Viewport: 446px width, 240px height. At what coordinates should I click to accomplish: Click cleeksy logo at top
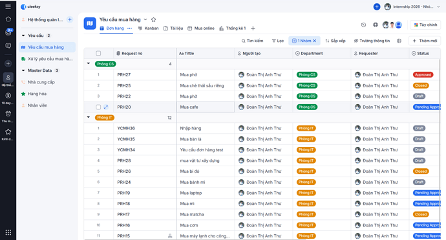[x=31, y=6]
